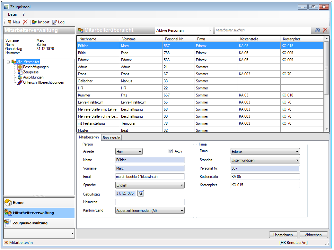
Task: Click the scrollbar up arrow in table
Action: (x=326, y=38)
